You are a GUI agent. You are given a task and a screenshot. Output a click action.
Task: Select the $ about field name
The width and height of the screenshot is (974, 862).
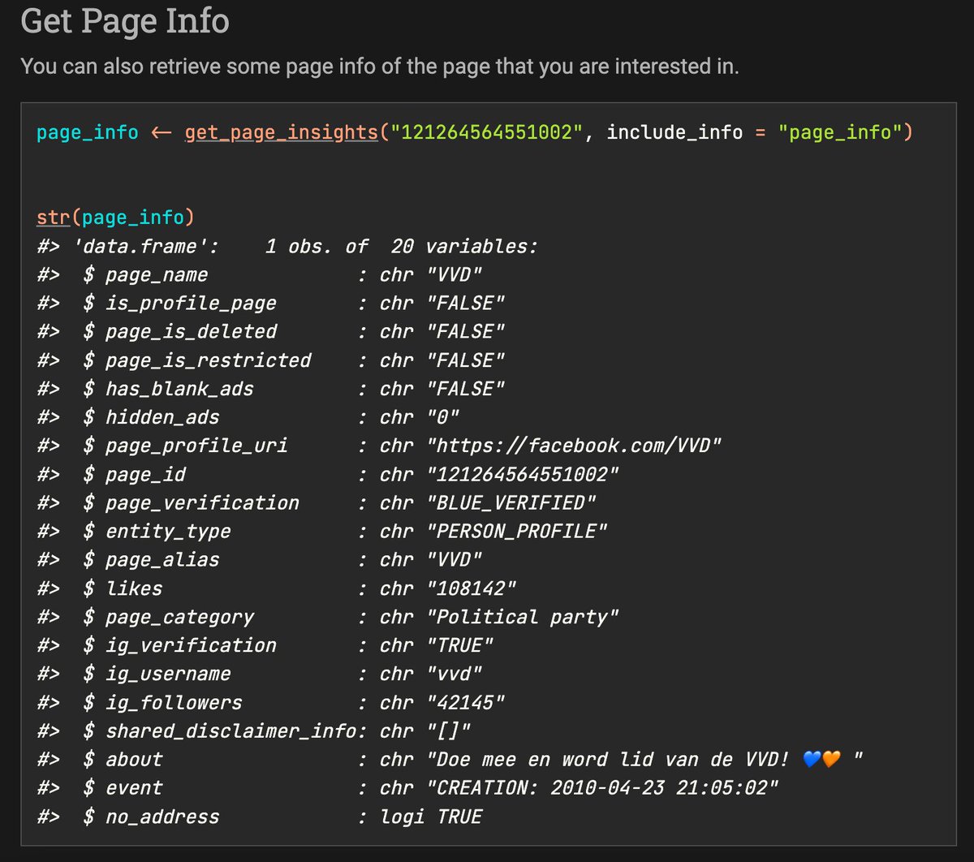(x=123, y=759)
